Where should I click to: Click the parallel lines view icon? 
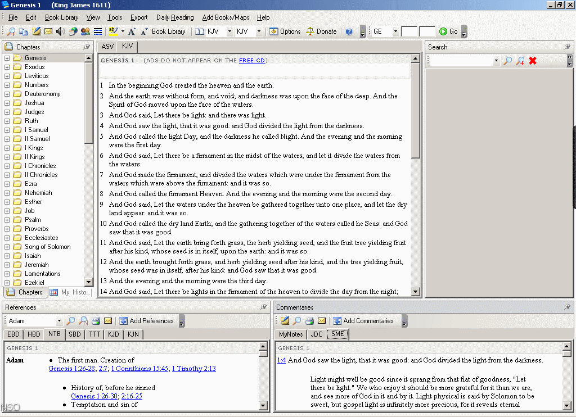(x=98, y=31)
